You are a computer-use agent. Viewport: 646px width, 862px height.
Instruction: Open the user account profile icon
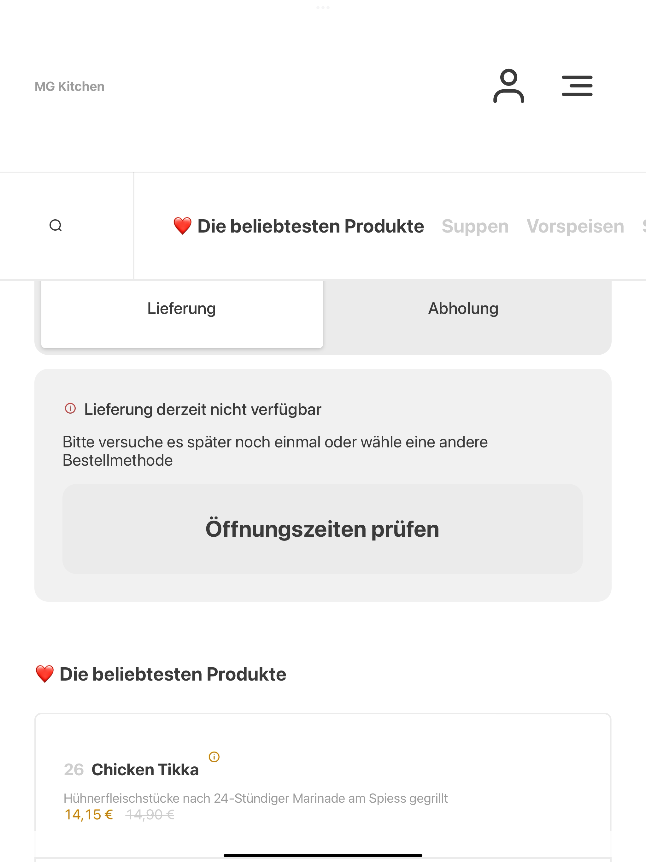pyautogui.click(x=508, y=86)
